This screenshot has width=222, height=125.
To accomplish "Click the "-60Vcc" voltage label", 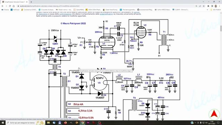I will point(161,98).
